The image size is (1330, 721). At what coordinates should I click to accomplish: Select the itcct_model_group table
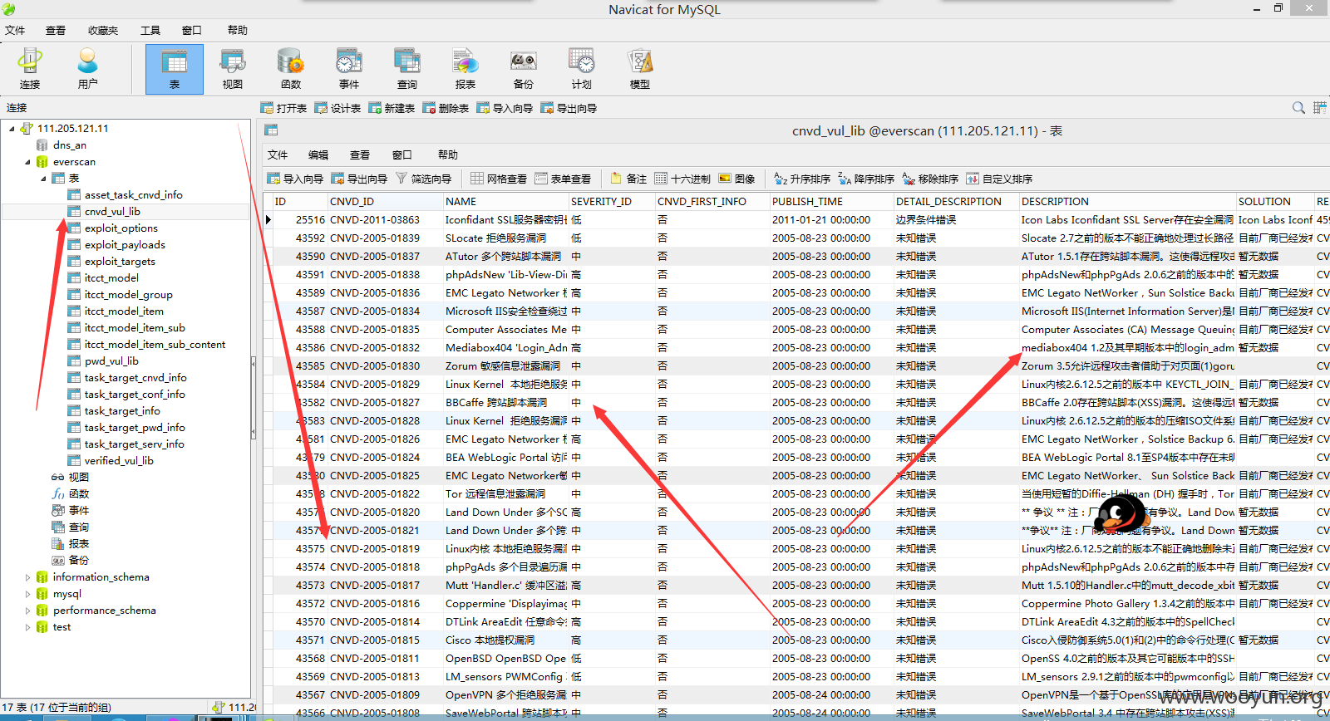click(128, 294)
